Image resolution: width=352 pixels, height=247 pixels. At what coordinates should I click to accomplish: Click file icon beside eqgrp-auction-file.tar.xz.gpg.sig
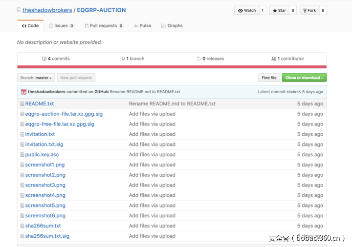point(22,114)
